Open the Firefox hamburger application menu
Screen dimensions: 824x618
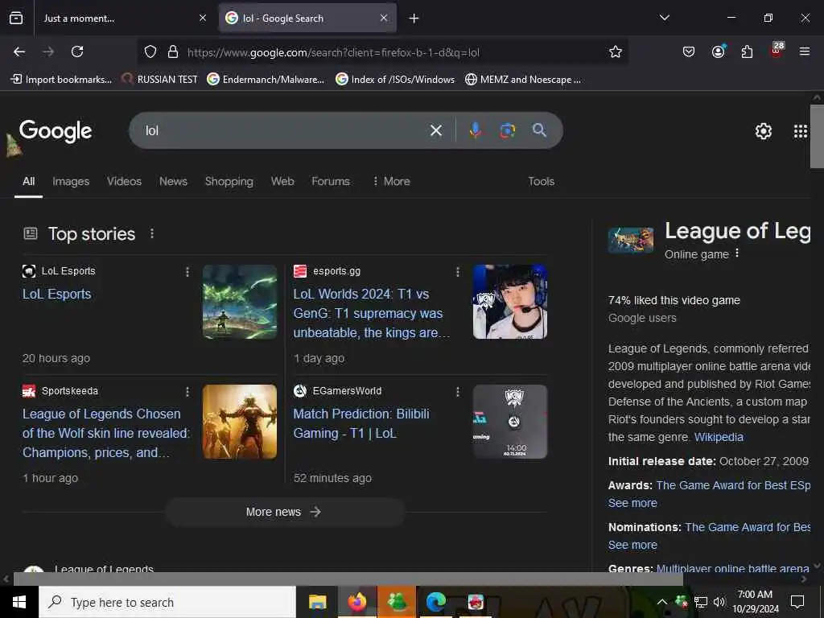click(804, 51)
